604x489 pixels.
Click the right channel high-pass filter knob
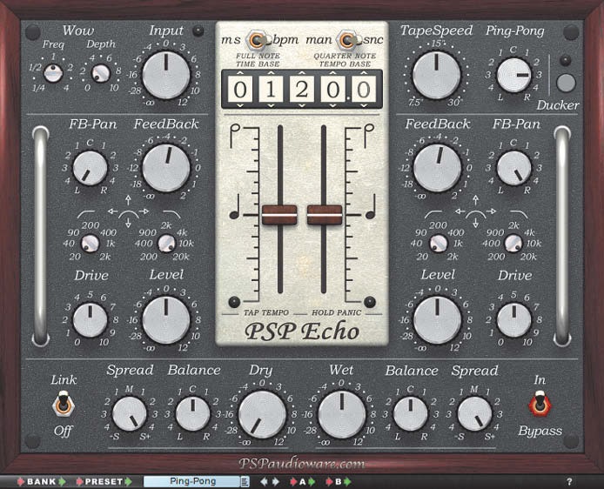pos(439,244)
